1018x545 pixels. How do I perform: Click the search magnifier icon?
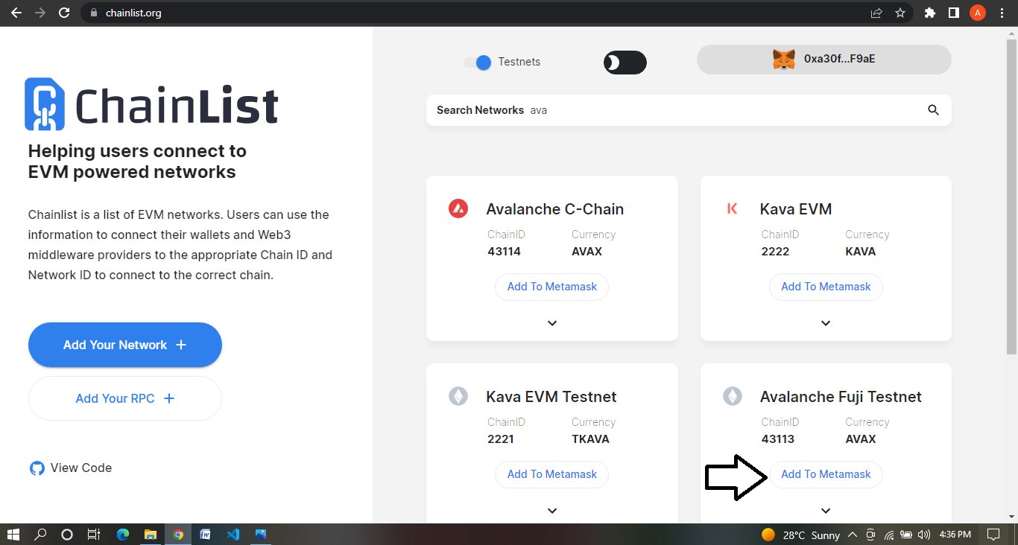click(933, 110)
